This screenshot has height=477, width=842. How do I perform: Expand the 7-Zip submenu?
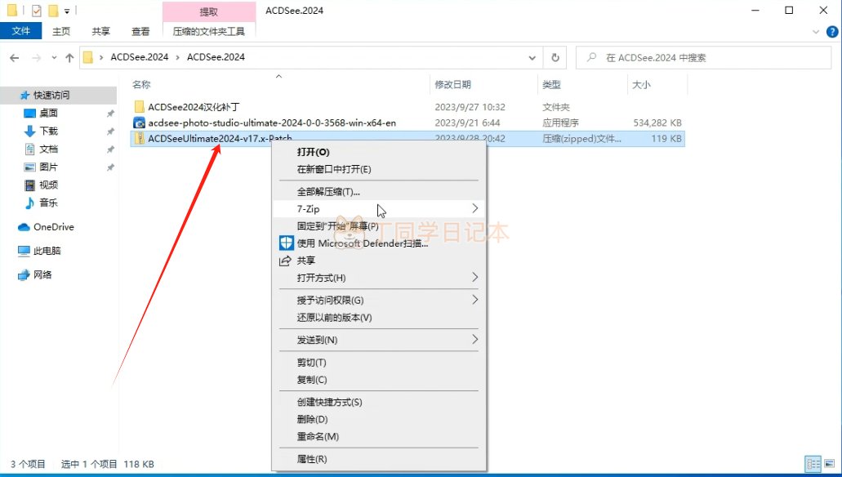tap(379, 208)
